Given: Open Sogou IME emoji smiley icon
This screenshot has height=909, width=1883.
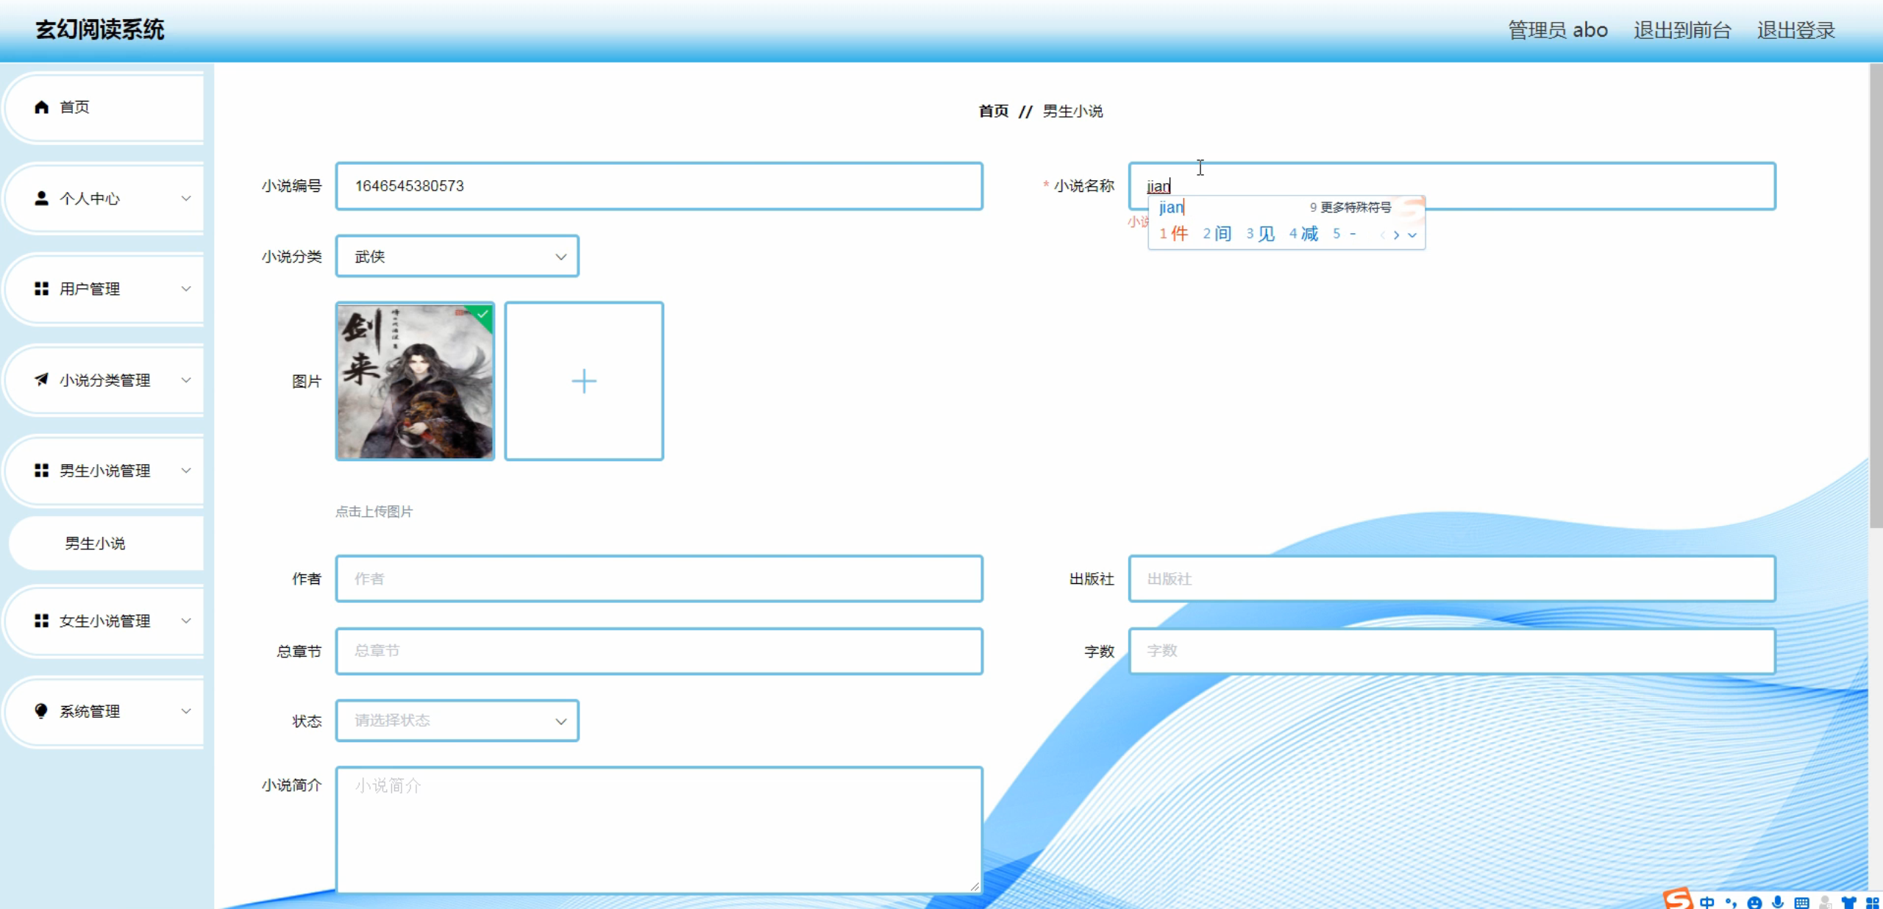Looking at the screenshot, I should click(x=1755, y=902).
